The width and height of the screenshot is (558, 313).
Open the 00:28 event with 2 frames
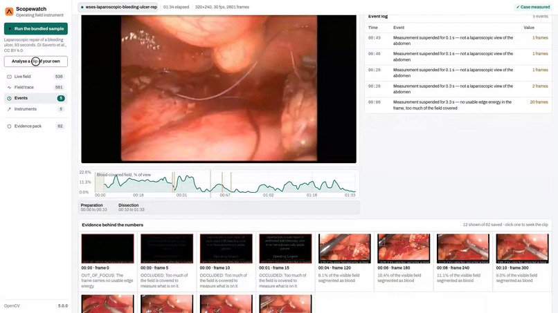pyautogui.click(x=458, y=89)
